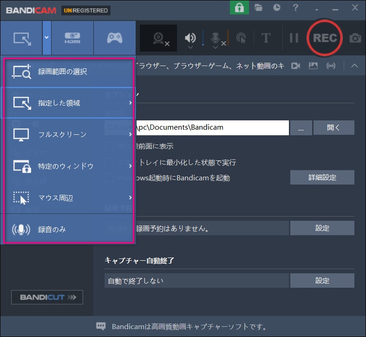Expand the 特定のウィンドウ submenu arrow
Image resolution: width=366 pixels, height=337 pixels.
click(130, 166)
